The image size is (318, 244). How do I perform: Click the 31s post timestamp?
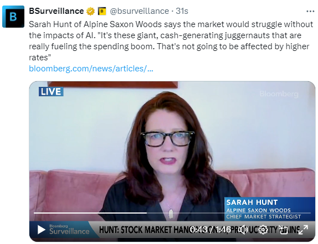182,11
